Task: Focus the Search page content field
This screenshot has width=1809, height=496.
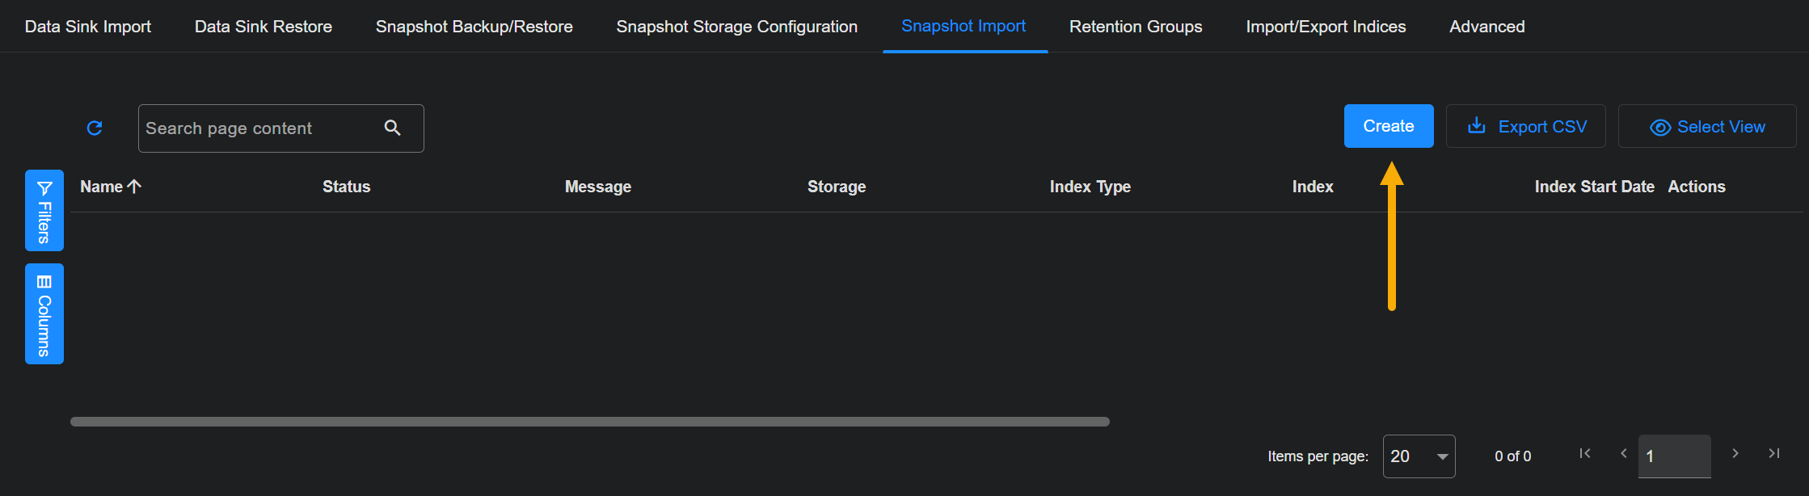Action: 259,128
